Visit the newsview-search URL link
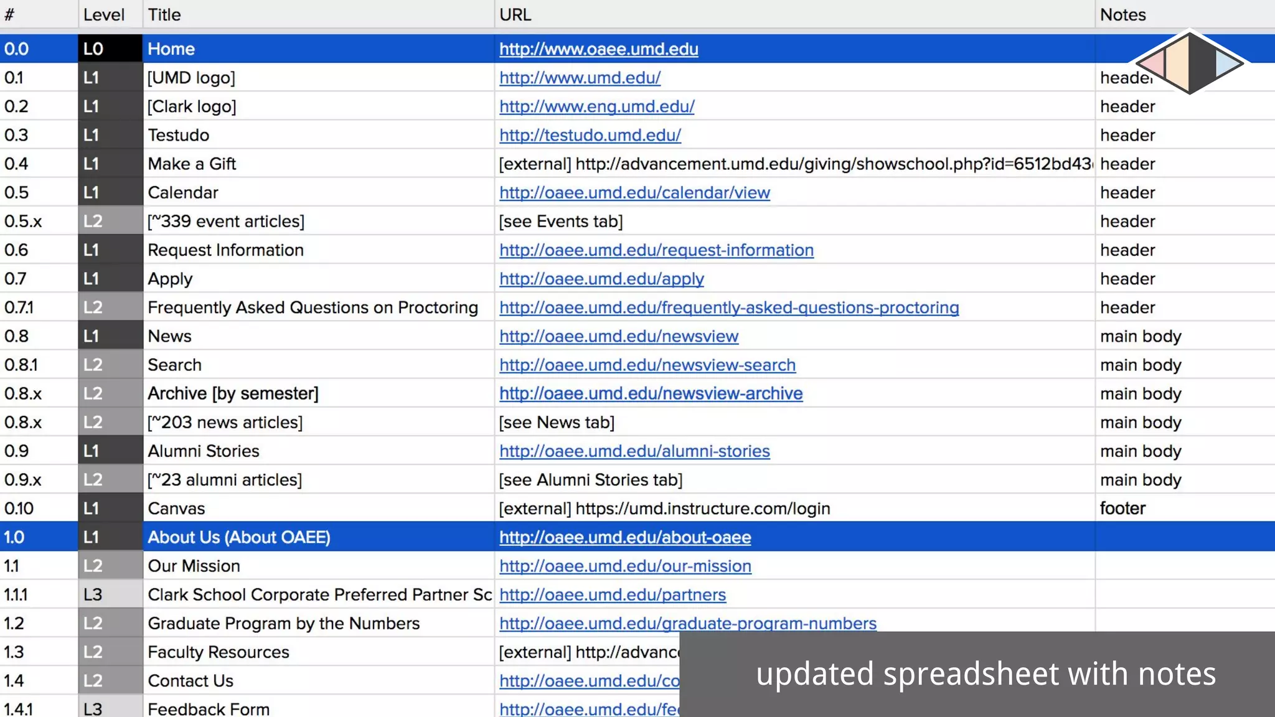This screenshot has width=1275, height=717. (647, 365)
